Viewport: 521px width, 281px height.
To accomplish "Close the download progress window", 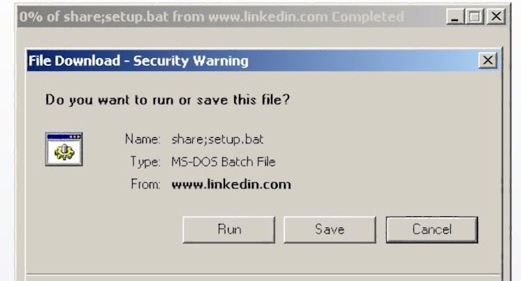I will click(x=495, y=17).
